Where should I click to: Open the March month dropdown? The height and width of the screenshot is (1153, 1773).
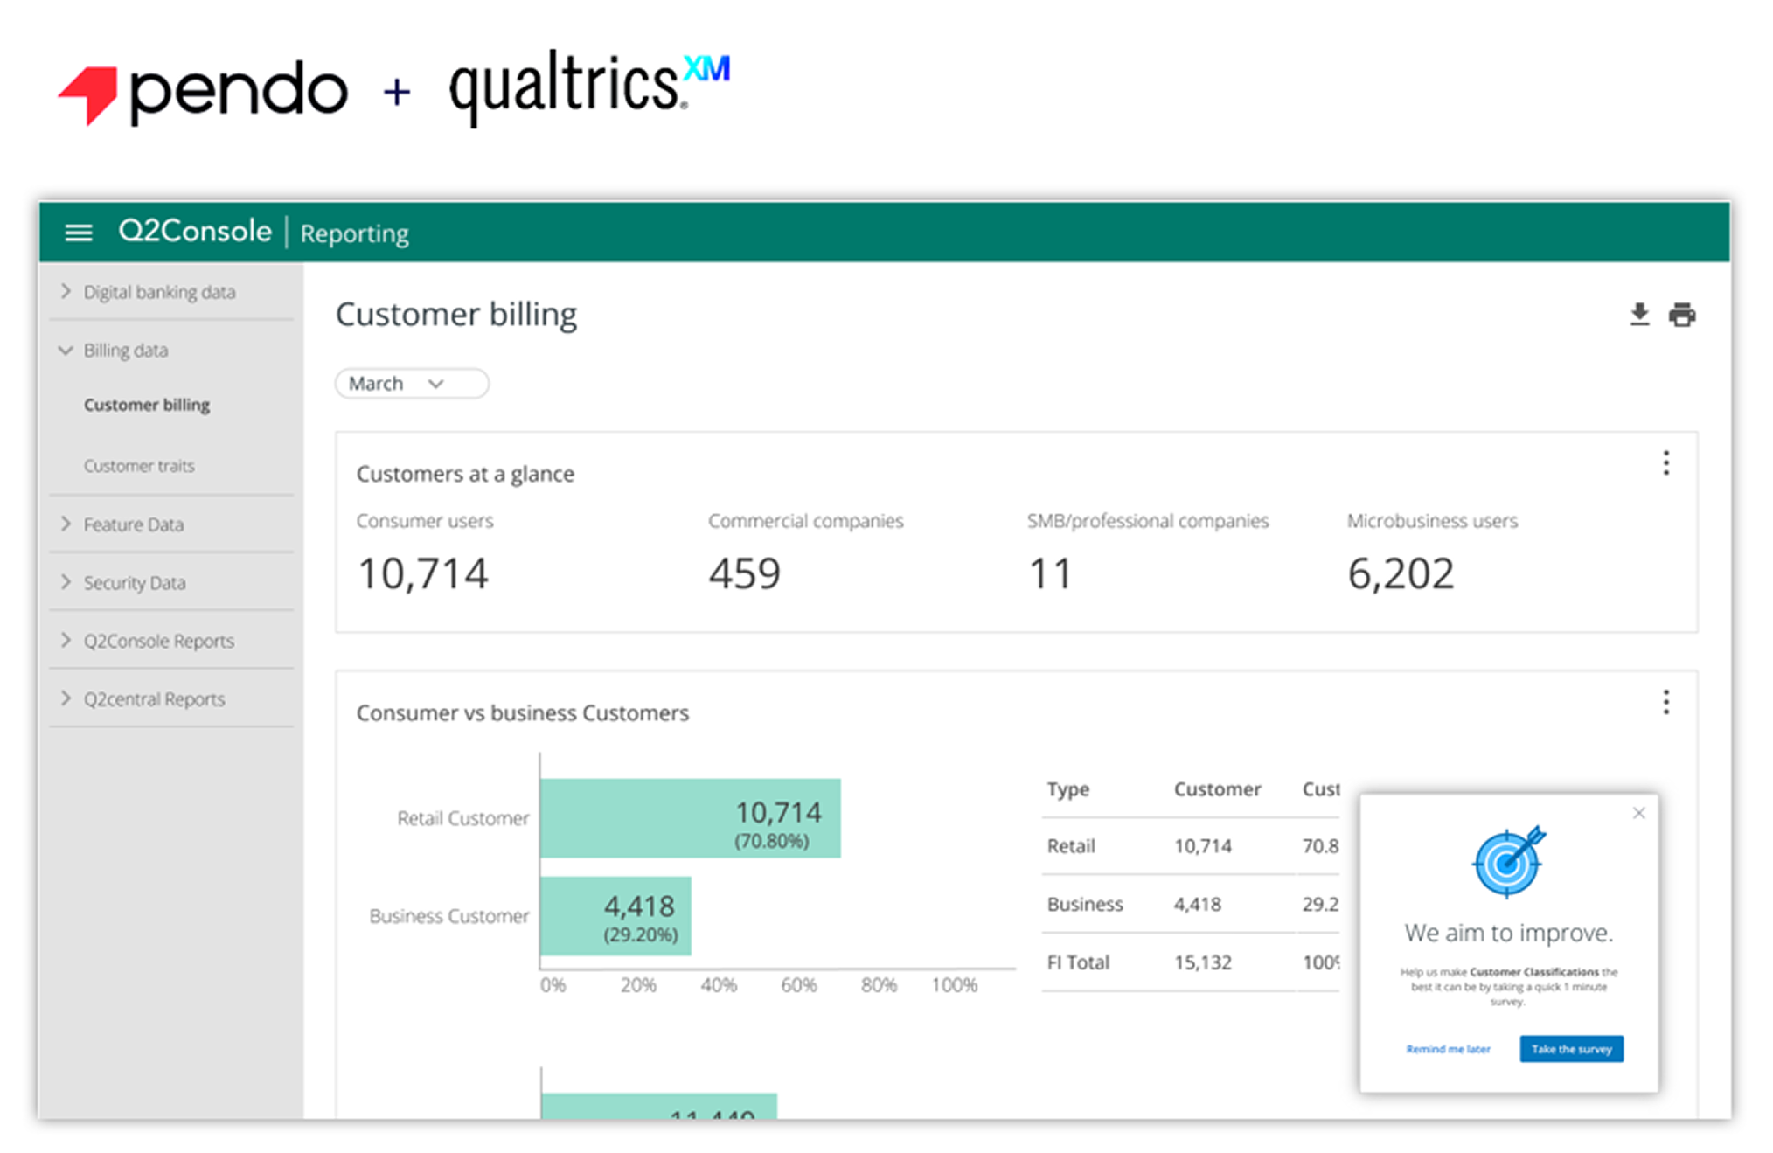(x=412, y=384)
